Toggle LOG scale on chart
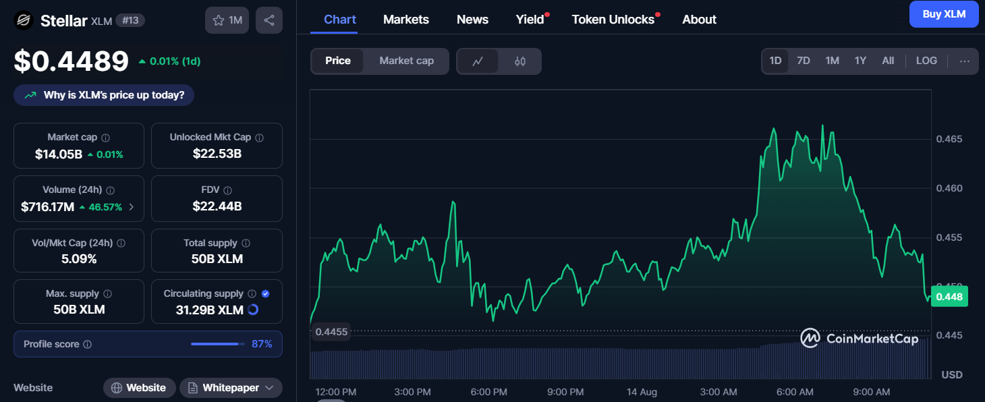 926,61
